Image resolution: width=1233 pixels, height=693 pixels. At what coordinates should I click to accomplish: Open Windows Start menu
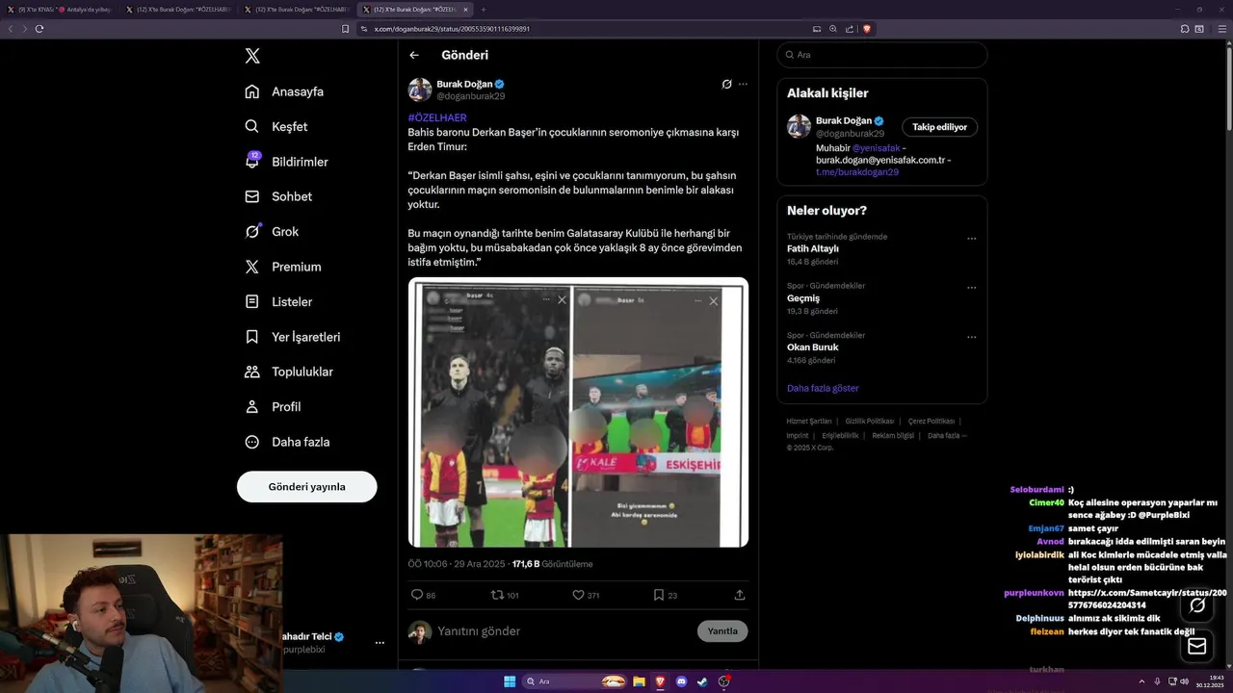pos(510,681)
